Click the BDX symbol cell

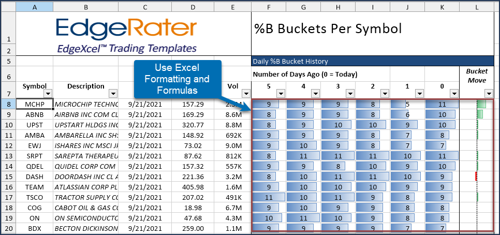coord(35,228)
